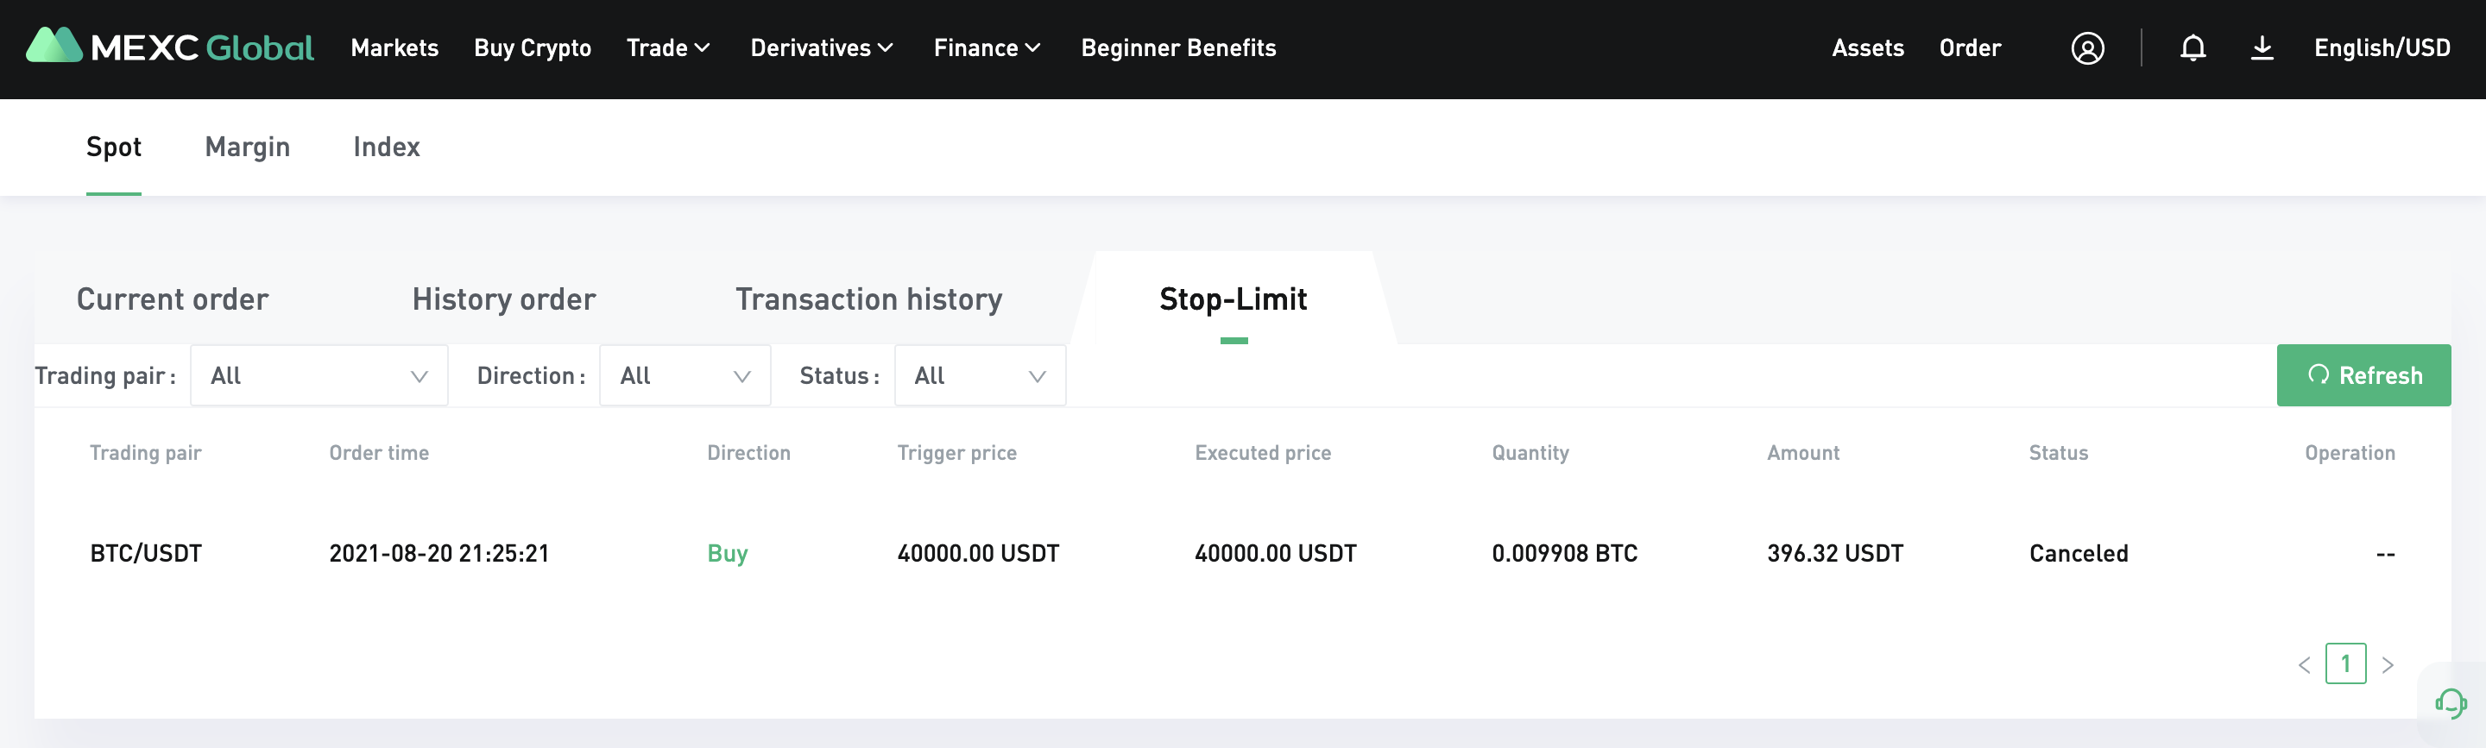Click the Canceled status cell
This screenshot has width=2486, height=748.
click(2079, 553)
